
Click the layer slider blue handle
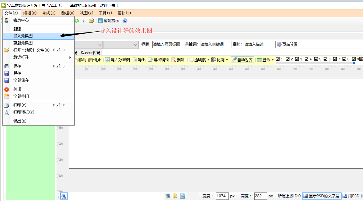pyautogui.click(x=354, y=63)
